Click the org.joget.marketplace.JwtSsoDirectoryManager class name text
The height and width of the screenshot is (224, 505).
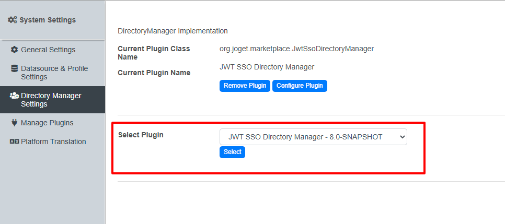tap(296, 49)
